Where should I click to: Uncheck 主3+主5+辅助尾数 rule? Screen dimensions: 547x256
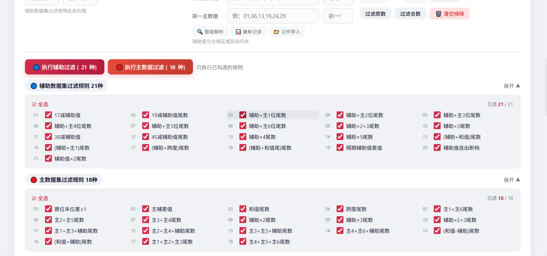(243, 231)
